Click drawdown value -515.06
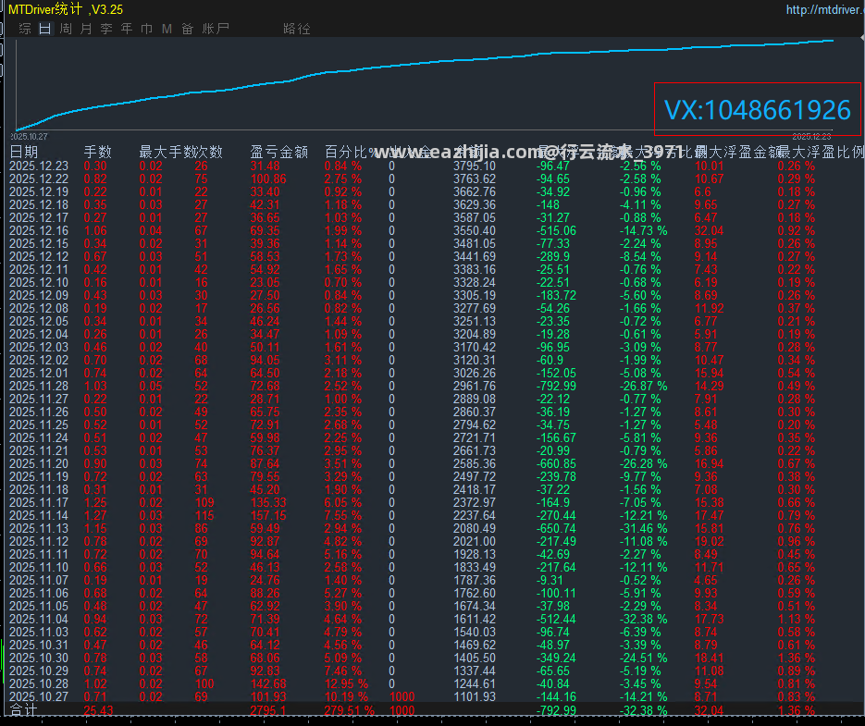The image size is (865, 726). point(556,230)
